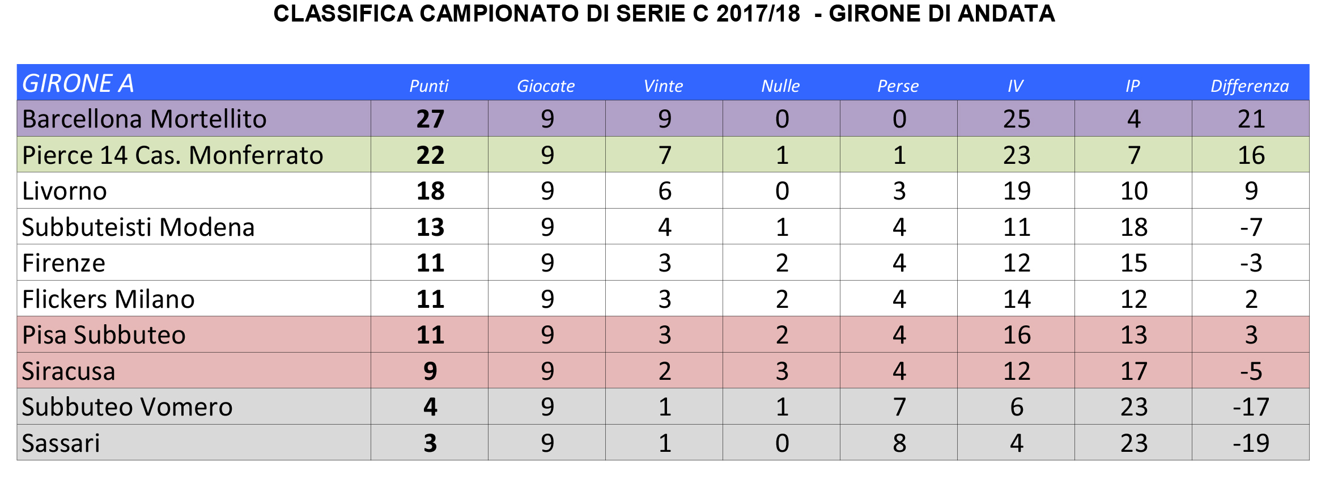Click the Nulle column header

click(x=780, y=86)
